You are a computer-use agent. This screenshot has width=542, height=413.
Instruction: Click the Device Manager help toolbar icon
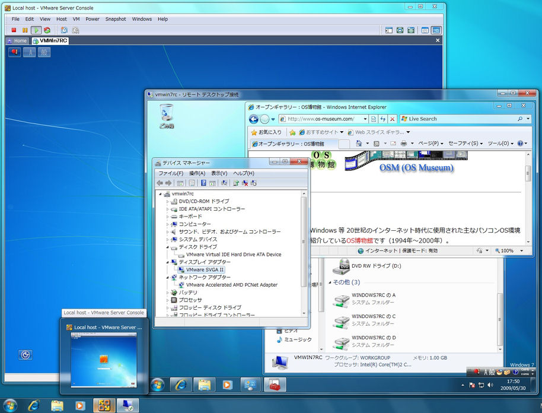[203, 183]
